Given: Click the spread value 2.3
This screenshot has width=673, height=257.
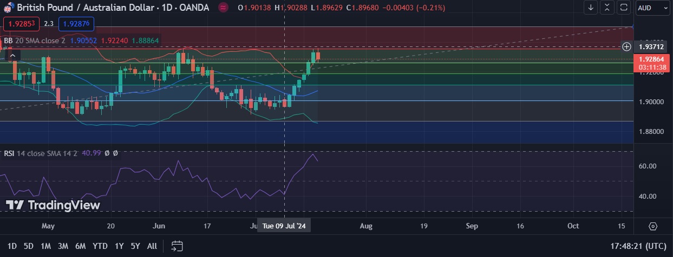Looking at the screenshot, I should pos(49,24).
